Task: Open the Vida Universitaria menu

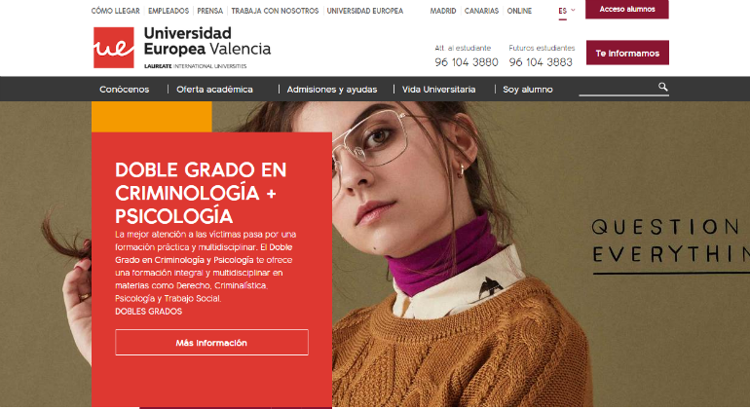Action: click(438, 90)
